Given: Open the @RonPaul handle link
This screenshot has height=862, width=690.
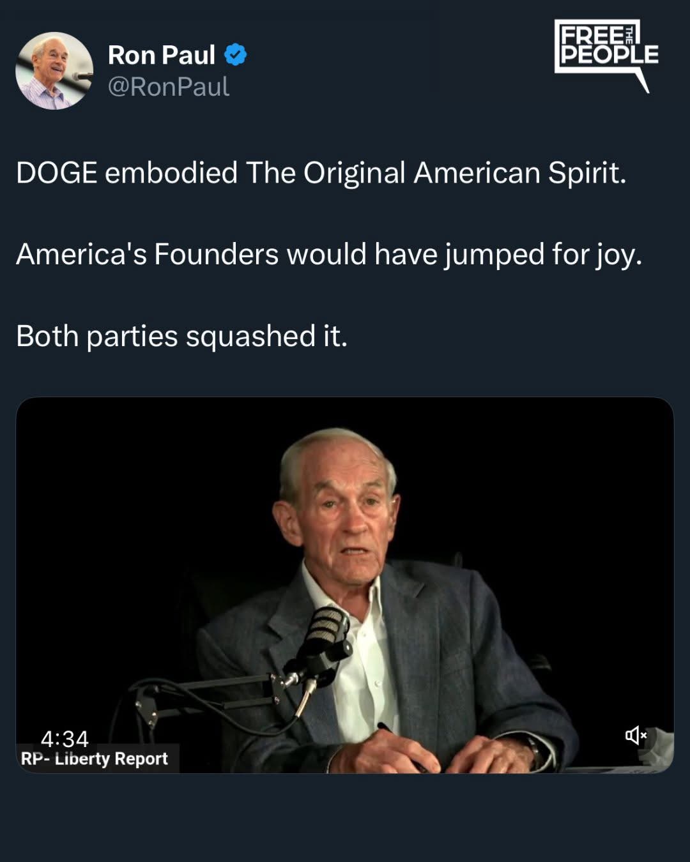Looking at the screenshot, I should 168,87.
